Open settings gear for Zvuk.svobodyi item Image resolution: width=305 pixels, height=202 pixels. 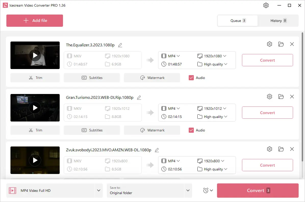(269, 149)
